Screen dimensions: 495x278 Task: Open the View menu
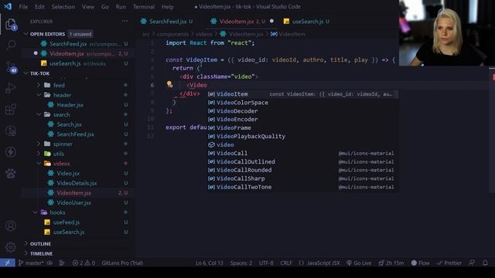(x=87, y=7)
